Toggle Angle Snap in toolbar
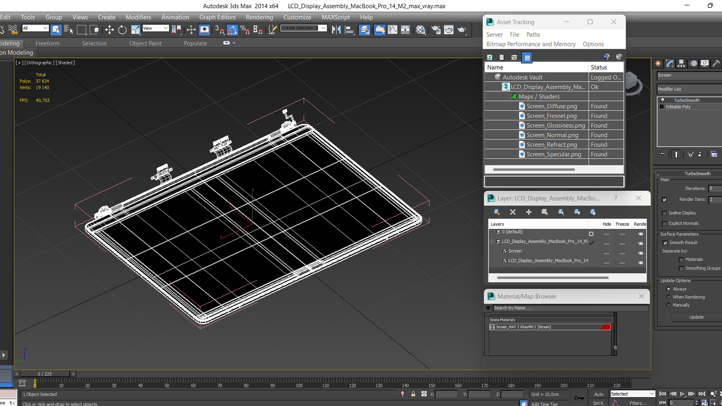Screen dimensions: 722x406 pos(232,29)
